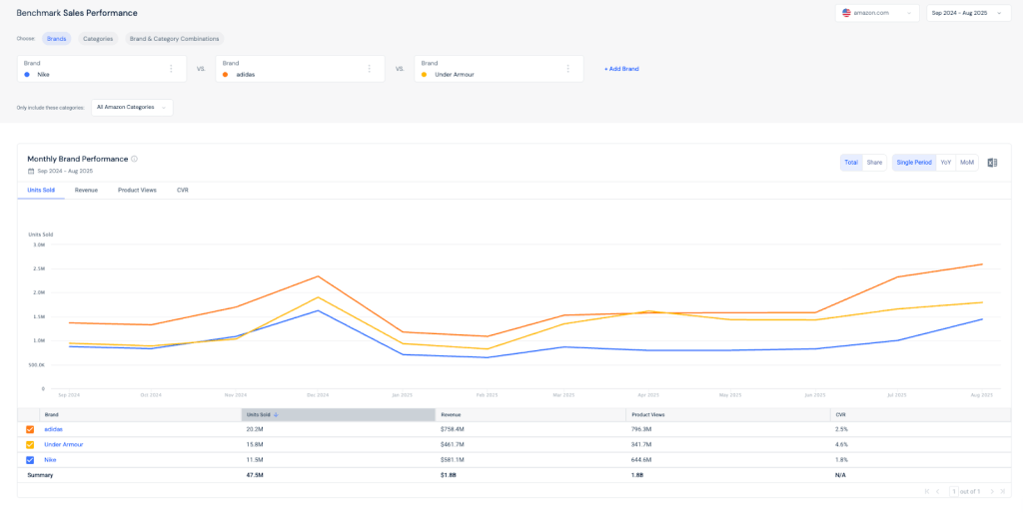This screenshot has height=514, width=1023.
Task: Open the adidas brand three-dot menu
Action: (x=369, y=69)
